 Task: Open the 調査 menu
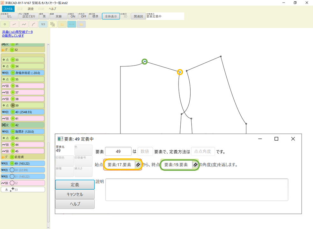30,9
